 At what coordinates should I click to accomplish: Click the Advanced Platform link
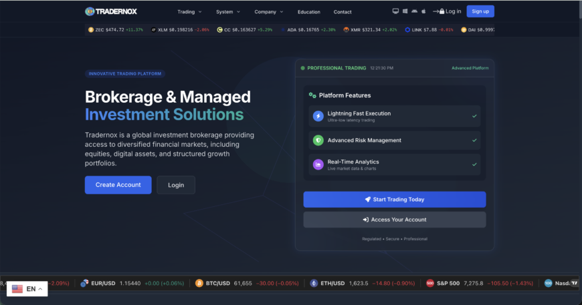[x=470, y=68]
